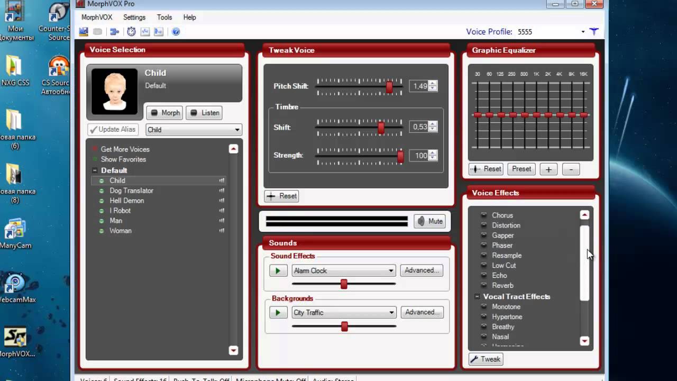
Task: Click signal bars icon on Dog Translator row
Action: [x=222, y=190]
